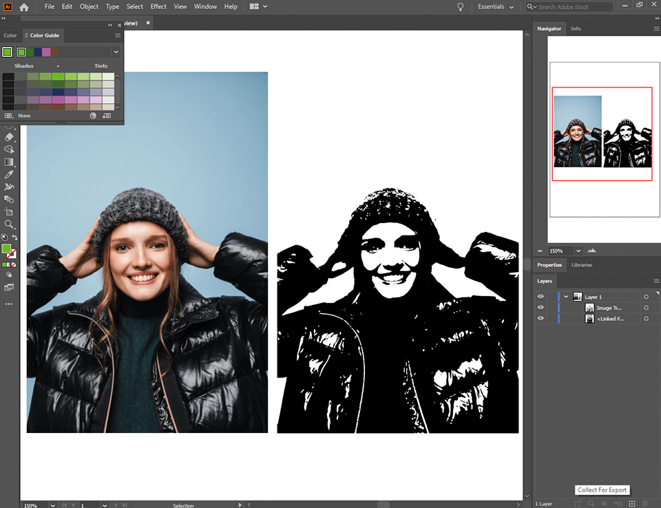Click target circle for Linked File
This screenshot has width=661, height=508.
click(646, 319)
